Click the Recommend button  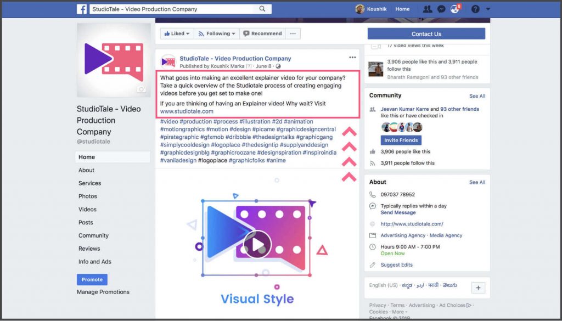tap(263, 33)
